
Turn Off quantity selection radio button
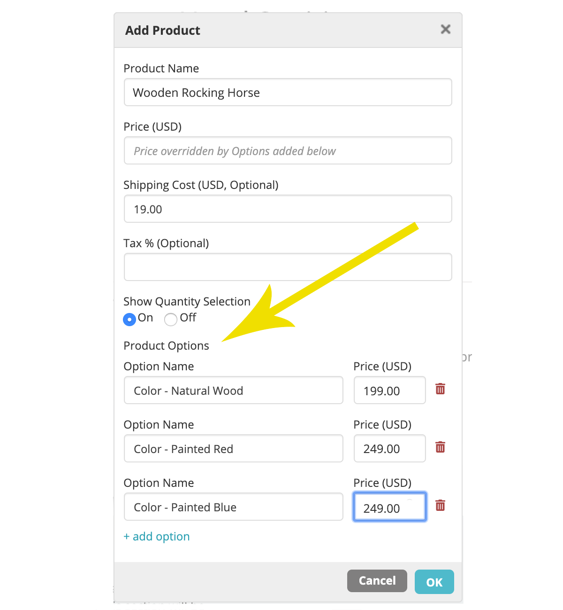coord(171,319)
